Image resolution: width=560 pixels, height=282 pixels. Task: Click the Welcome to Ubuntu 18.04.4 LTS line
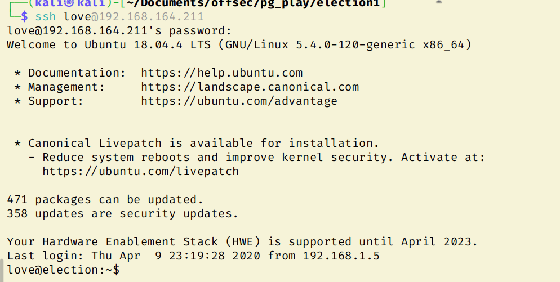pos(239,44)
